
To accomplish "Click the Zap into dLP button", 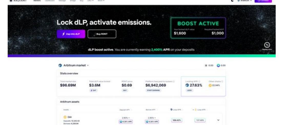I will 71,34.
